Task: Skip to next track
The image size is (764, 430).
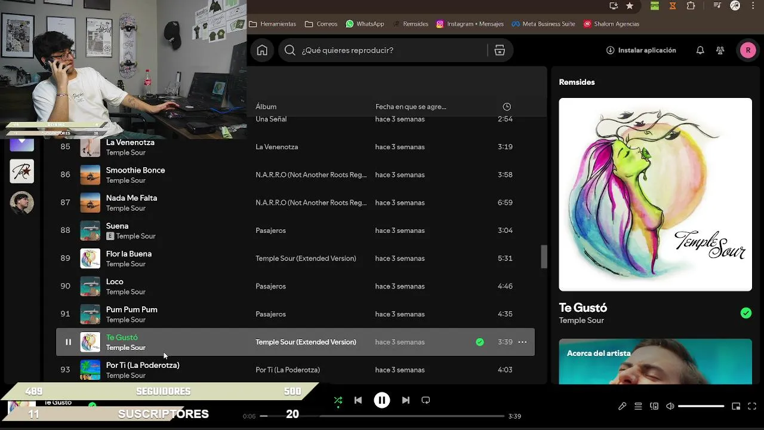Action: point(406,400)
